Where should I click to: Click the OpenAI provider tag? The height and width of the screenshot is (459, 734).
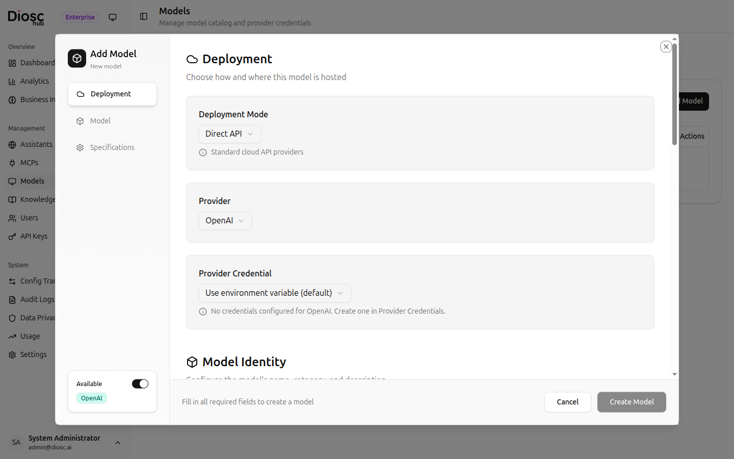click(92, 398)
